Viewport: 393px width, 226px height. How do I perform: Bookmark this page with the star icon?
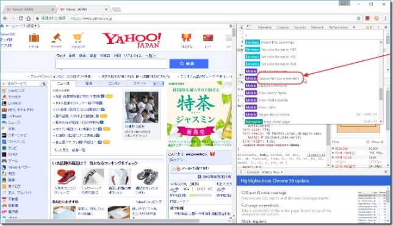pyautogui.click(x=358, y=18)
